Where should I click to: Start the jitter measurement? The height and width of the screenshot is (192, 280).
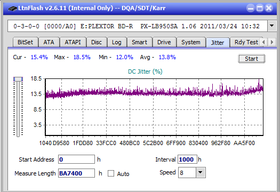pos(251,59)
